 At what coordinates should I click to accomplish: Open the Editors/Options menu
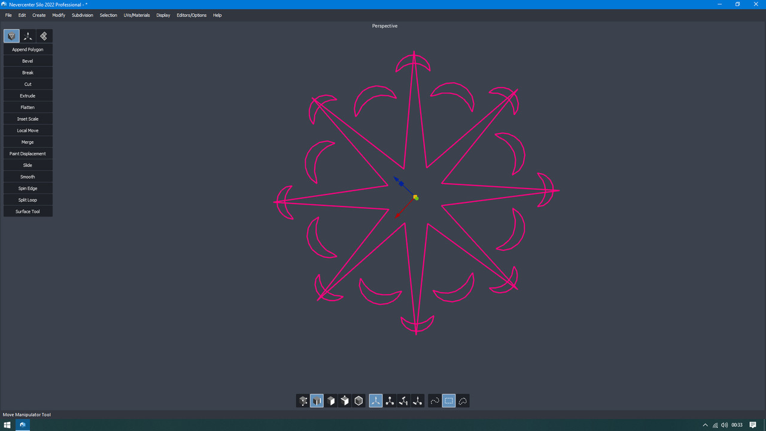click(191, 15)
